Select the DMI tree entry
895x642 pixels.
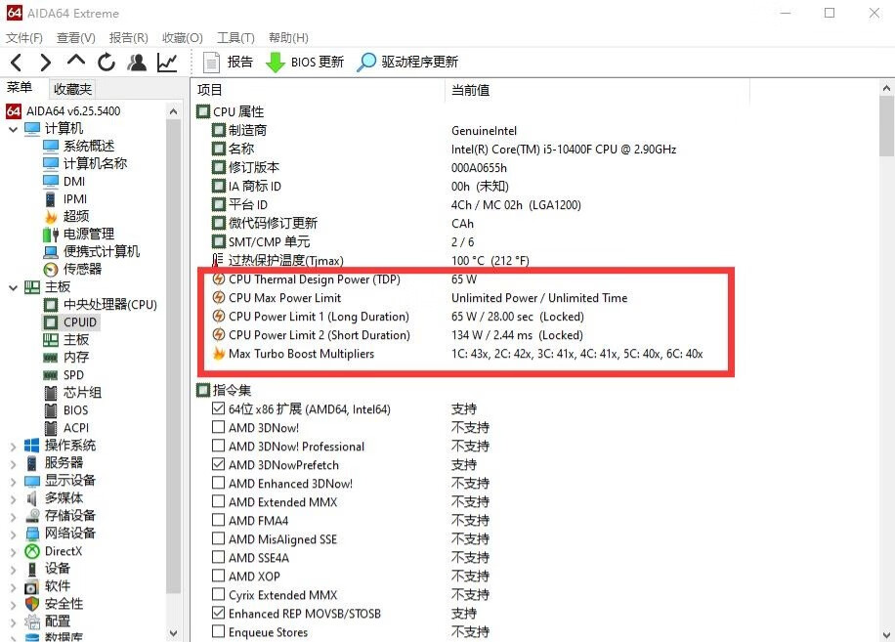coord(74,181)
